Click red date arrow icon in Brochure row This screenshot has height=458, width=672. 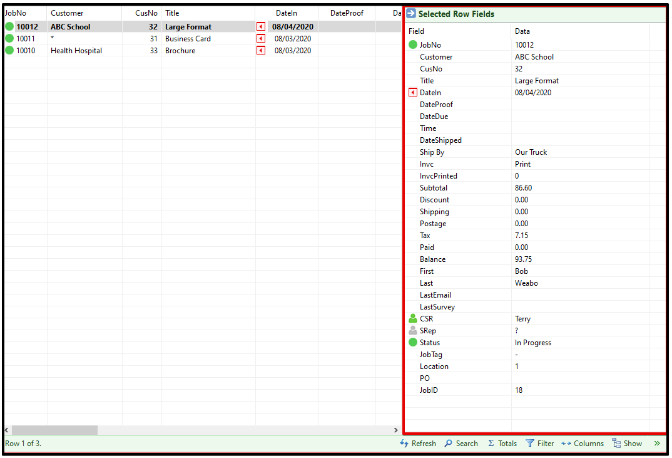tap(260, 51)
